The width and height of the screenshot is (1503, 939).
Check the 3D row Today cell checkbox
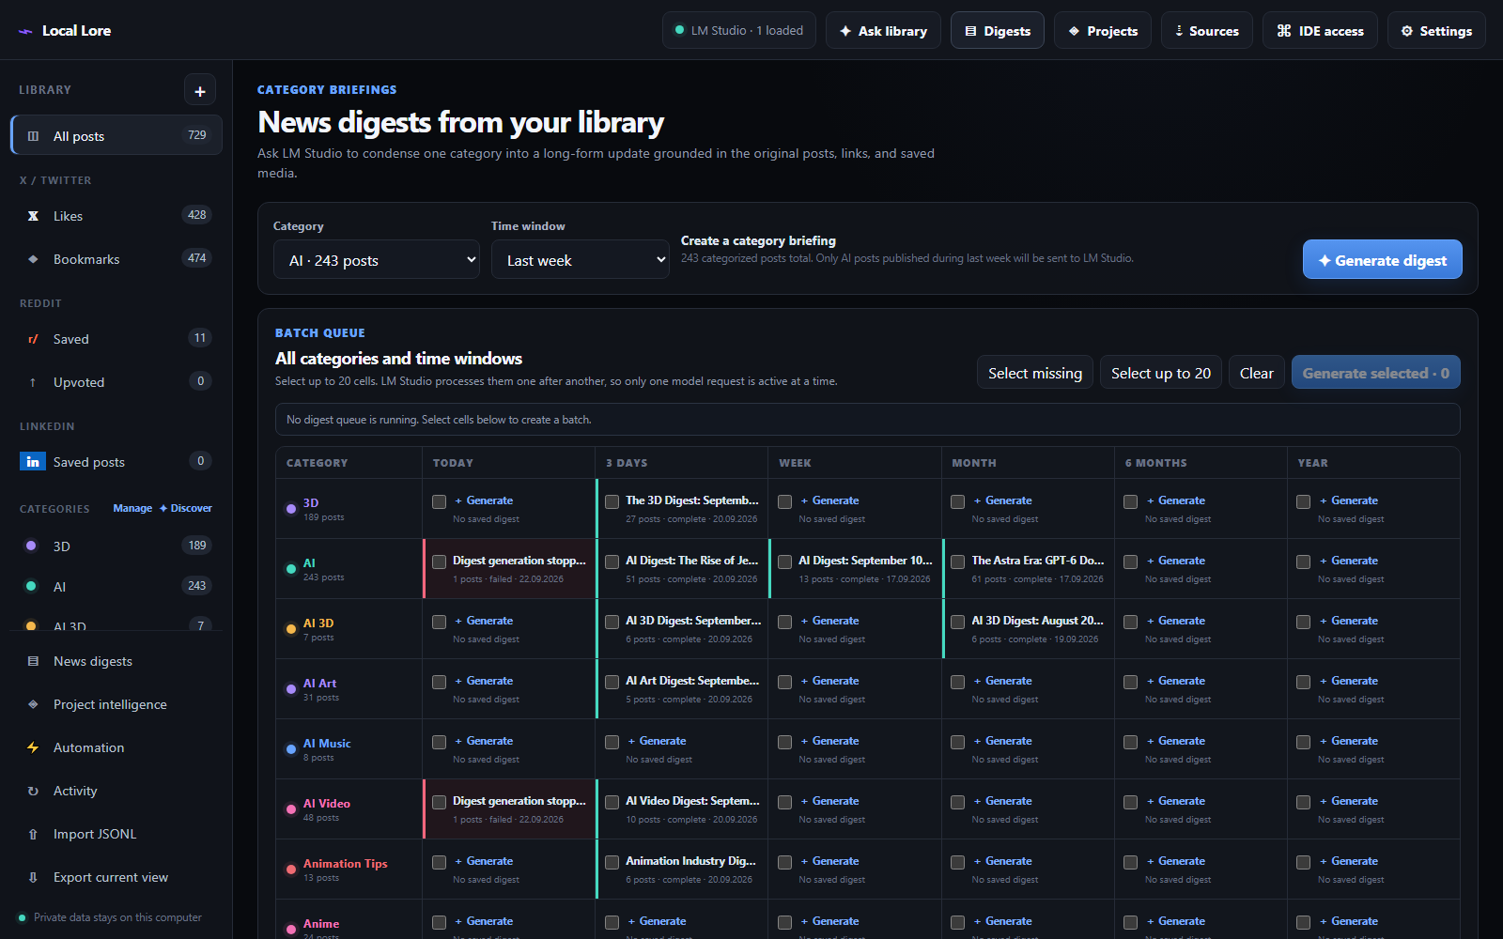[x=439, y=502]
